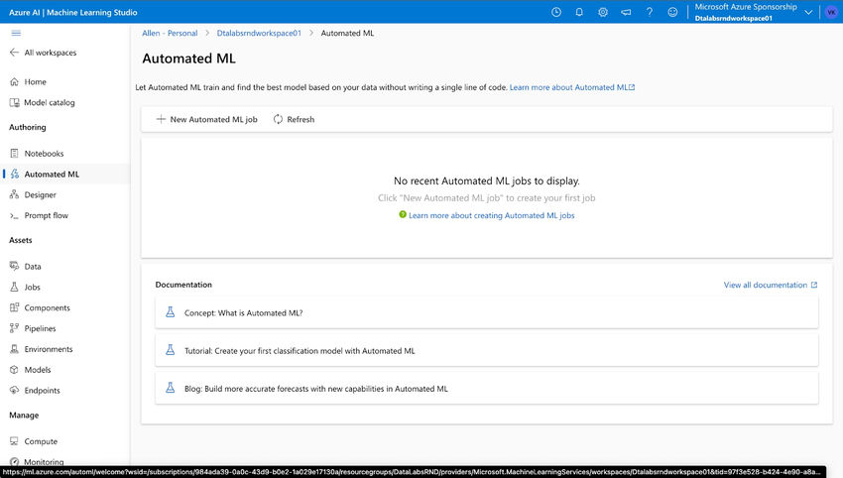Click the Refresh button label
The image size is (843, 478).
click(x=301, y=119)
